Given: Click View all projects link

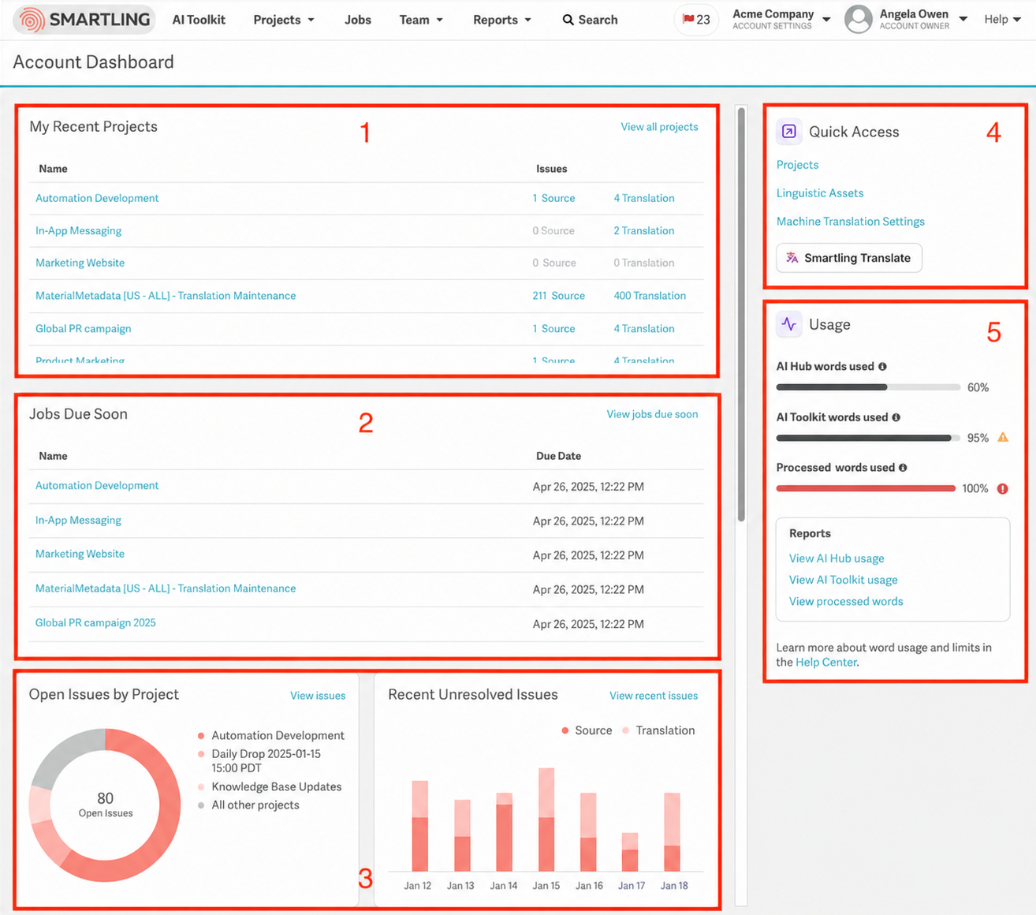Looking at the screenshot, I should pos(659,127).
